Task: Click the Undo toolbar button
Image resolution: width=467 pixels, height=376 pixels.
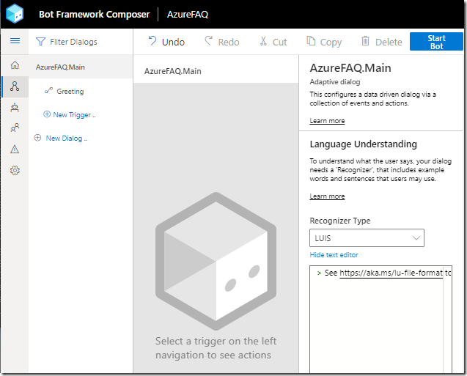Action: (x=167, y=42)
